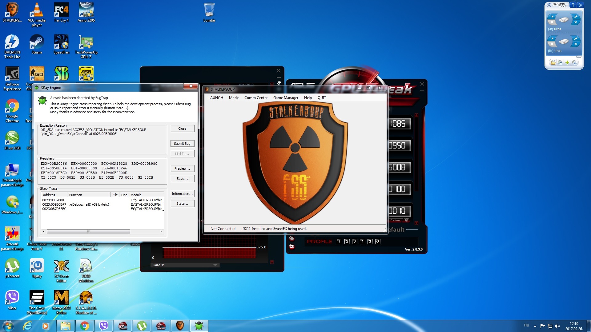Image resolution: width=591 pixels, height=332 pixels.
Task: Click the wrench icon for drive K:
Action: click(x=575, y=38)
